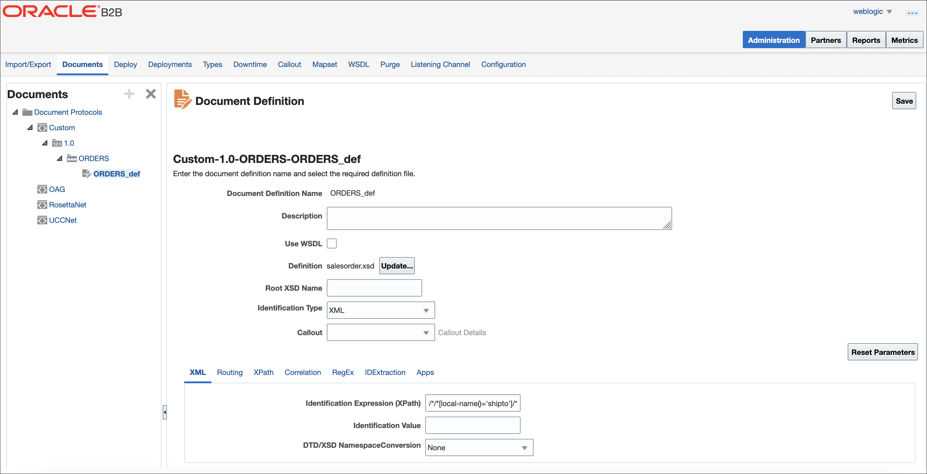Open the Downtime tab
This screenshot has width=927, height=474.
[x=250, y=64]
